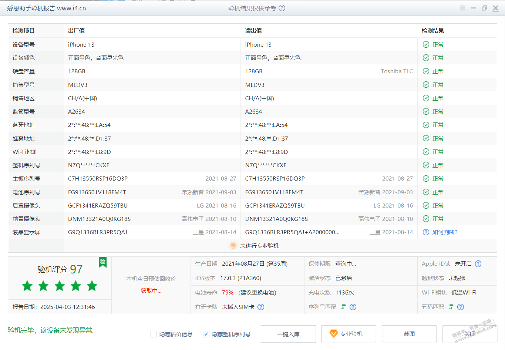Select the factory value MLDV3

(x=78, y=85)
